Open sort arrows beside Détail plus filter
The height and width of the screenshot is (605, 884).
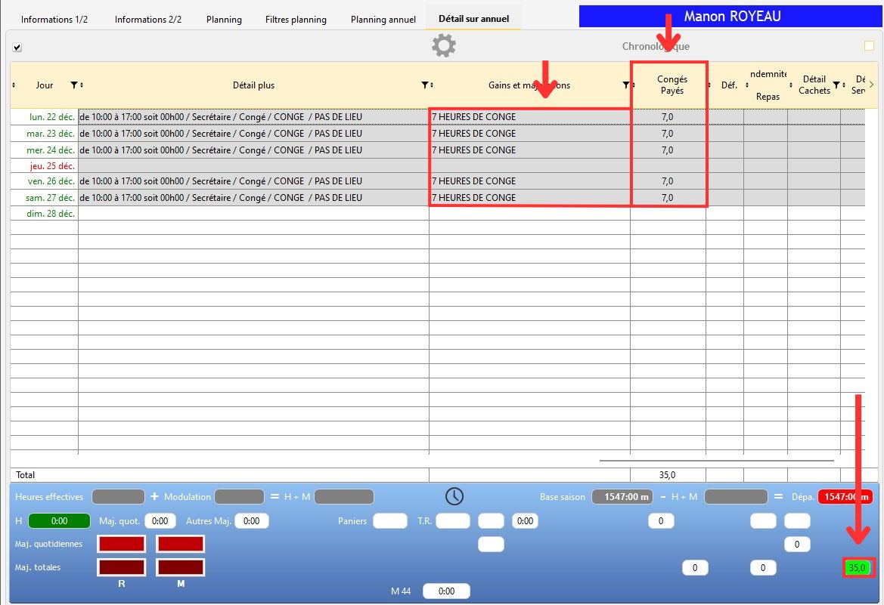click(x=432, y=85)
